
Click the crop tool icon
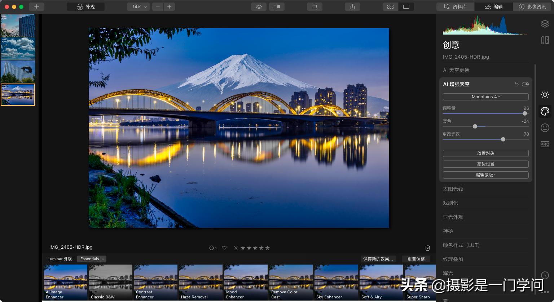point(315,6)
